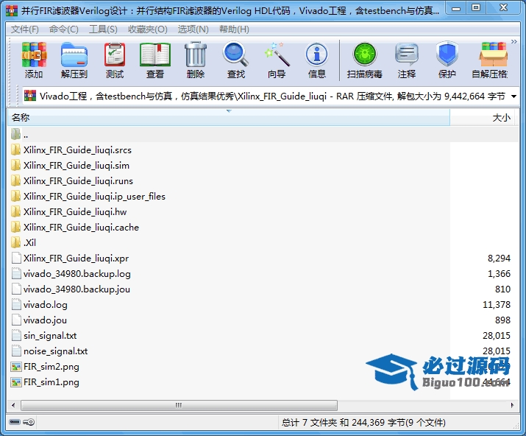Open the Find (查找) magnifier icon
This screenshot has width=526, height=436.
236,54
